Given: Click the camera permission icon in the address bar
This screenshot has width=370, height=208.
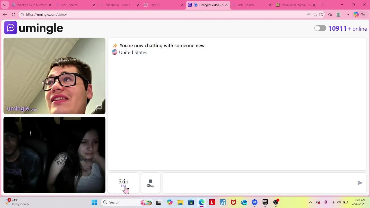Looking at the screenshot, I should pyautogui.click(x=321, y=14).
